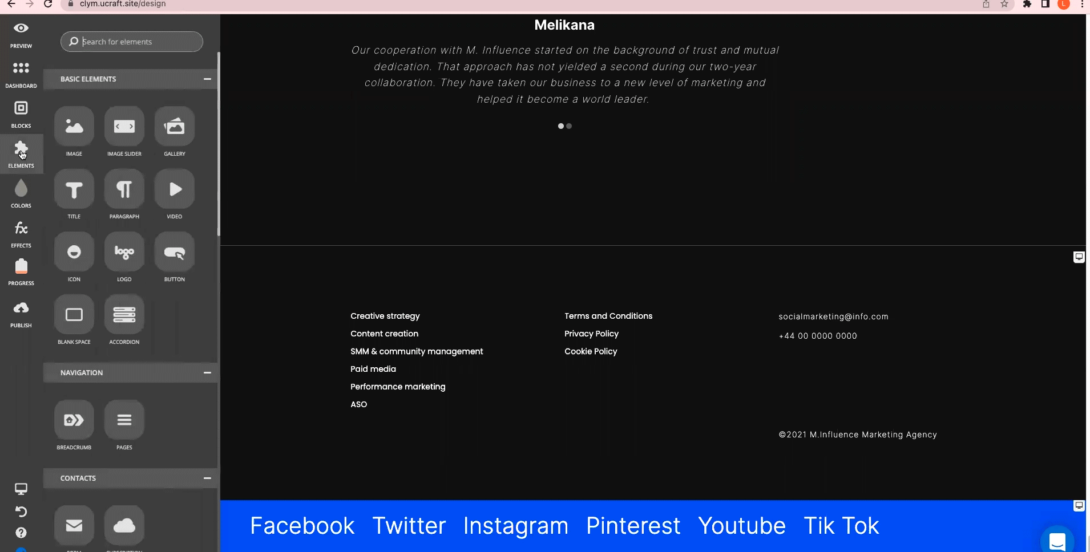Click the Content creation footer link
Image resolution: width=1090 pixels, height=552 pixels.
point(385,334)
